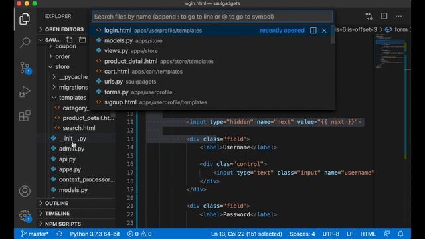Select urls.py saulgadgets in quick open
The width and height of the screenshot is (425, 239).
pyautogui.click(x=212, y=82)
